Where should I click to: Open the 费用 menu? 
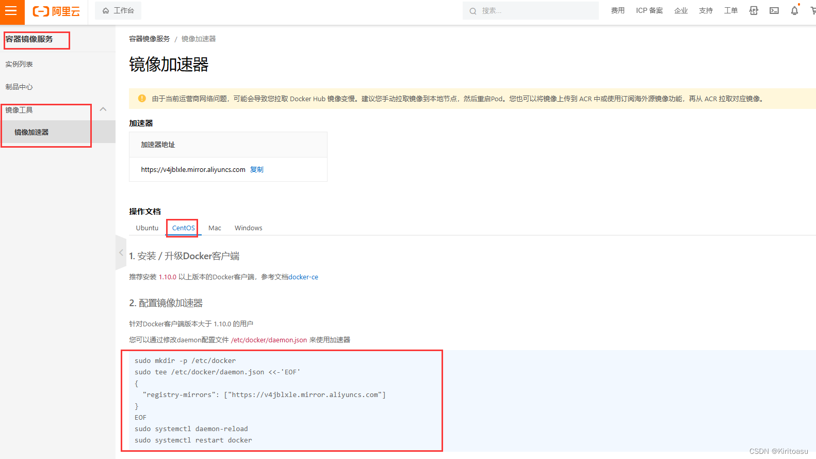[x=617, y=10]
